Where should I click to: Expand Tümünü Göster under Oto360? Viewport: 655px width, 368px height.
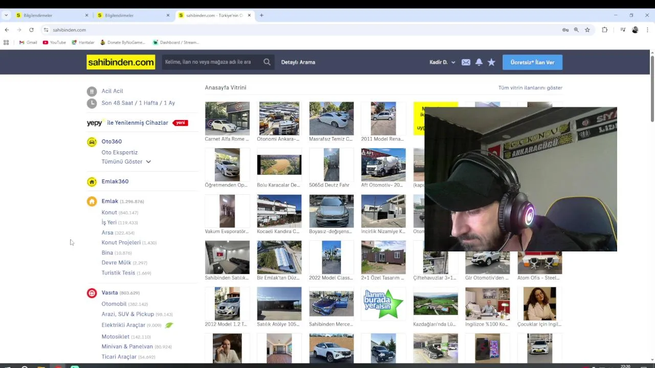(x=126, y=162)
